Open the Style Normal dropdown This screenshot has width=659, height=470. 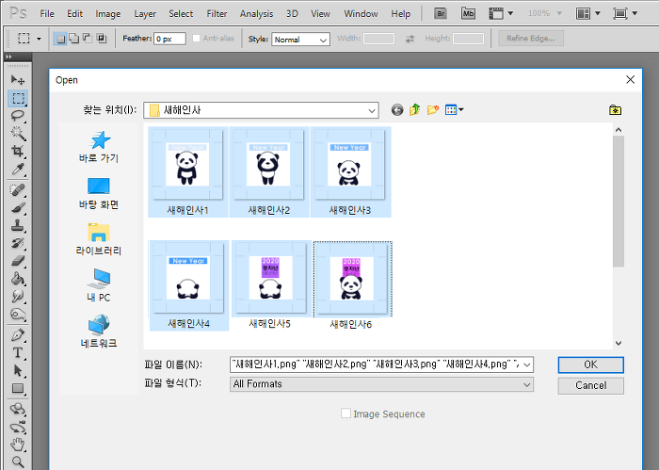point(323,40)
